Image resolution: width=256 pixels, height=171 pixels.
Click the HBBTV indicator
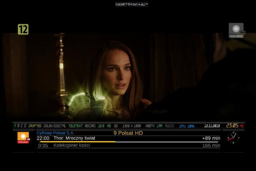coord(150,126)
